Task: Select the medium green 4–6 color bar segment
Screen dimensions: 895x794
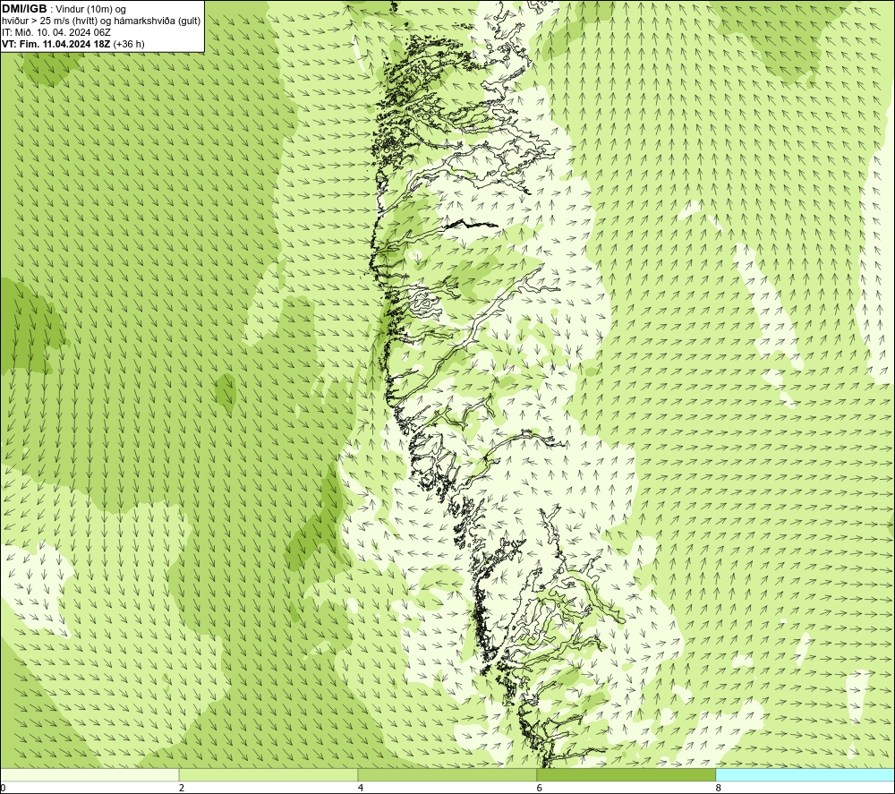Action: pos(447,774)
